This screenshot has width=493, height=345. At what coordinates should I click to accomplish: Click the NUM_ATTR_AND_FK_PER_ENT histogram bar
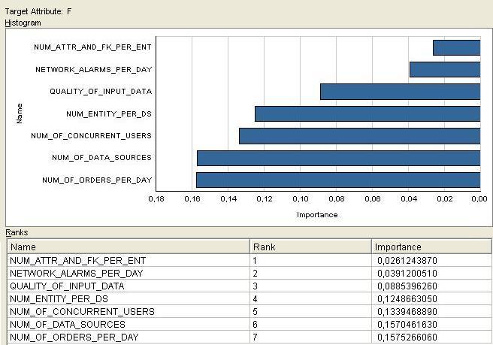pos(456,47)
